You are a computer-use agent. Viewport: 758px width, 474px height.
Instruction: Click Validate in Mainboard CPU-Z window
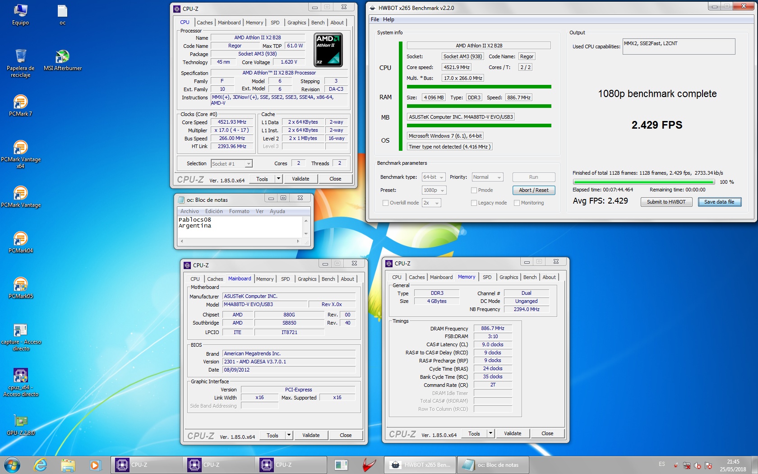tap(311, 435)
